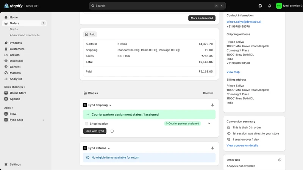
Task: Click the Analytics bar chart icon
Action: (6, 79)
